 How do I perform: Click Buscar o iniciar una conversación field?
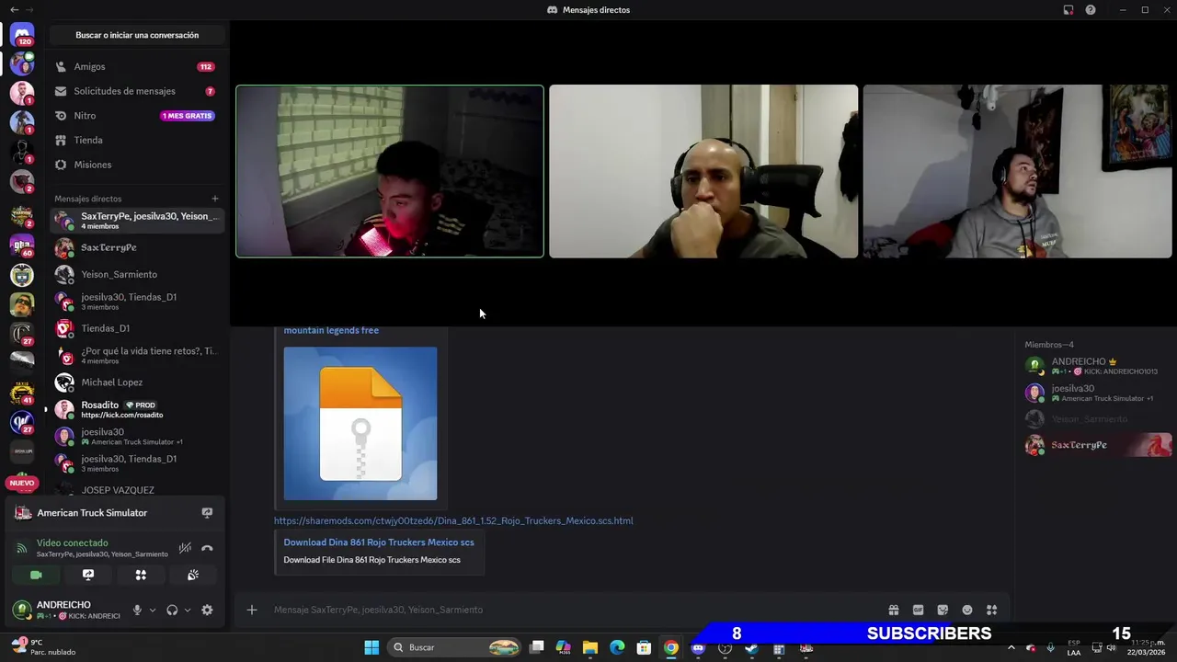coord(137,35)
